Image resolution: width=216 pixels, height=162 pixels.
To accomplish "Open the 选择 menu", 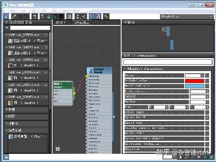I will pyautogui.click(x=39, y=10).
